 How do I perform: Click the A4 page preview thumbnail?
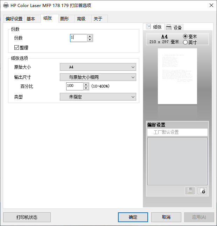pos(177,76)
